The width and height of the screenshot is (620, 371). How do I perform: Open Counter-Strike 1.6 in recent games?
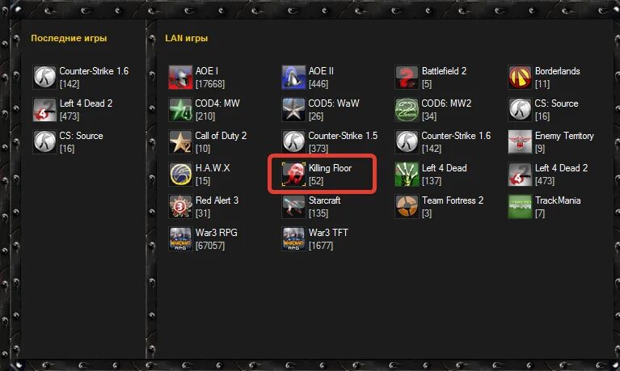pyautogui.click(x=81, y=77)
